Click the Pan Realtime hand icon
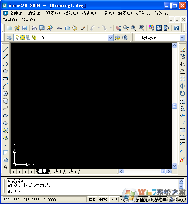 118,28
